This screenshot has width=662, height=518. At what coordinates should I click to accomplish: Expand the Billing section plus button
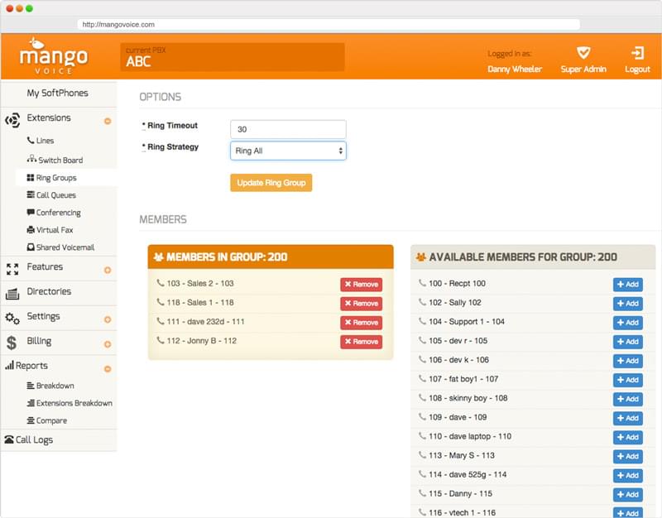pyautogui.click(x=108, y=344)
